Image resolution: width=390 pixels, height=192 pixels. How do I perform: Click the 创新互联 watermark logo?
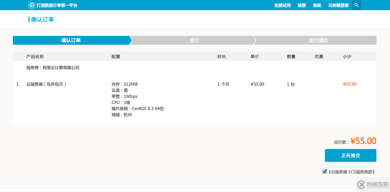[372, 185]
